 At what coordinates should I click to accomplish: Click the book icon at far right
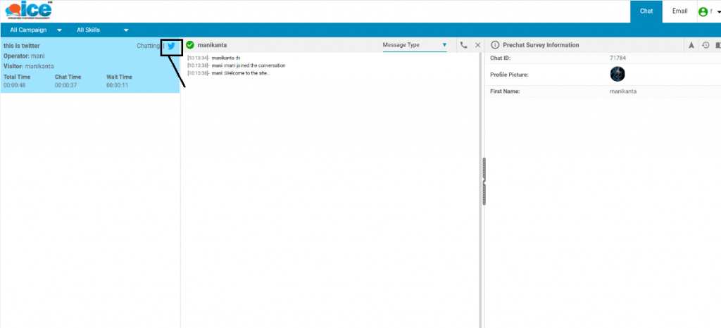pyautogui.click(x=717, y=45)
